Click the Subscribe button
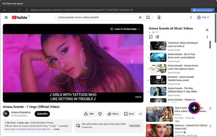Screen dimensions: 217x137 (42, 114)
